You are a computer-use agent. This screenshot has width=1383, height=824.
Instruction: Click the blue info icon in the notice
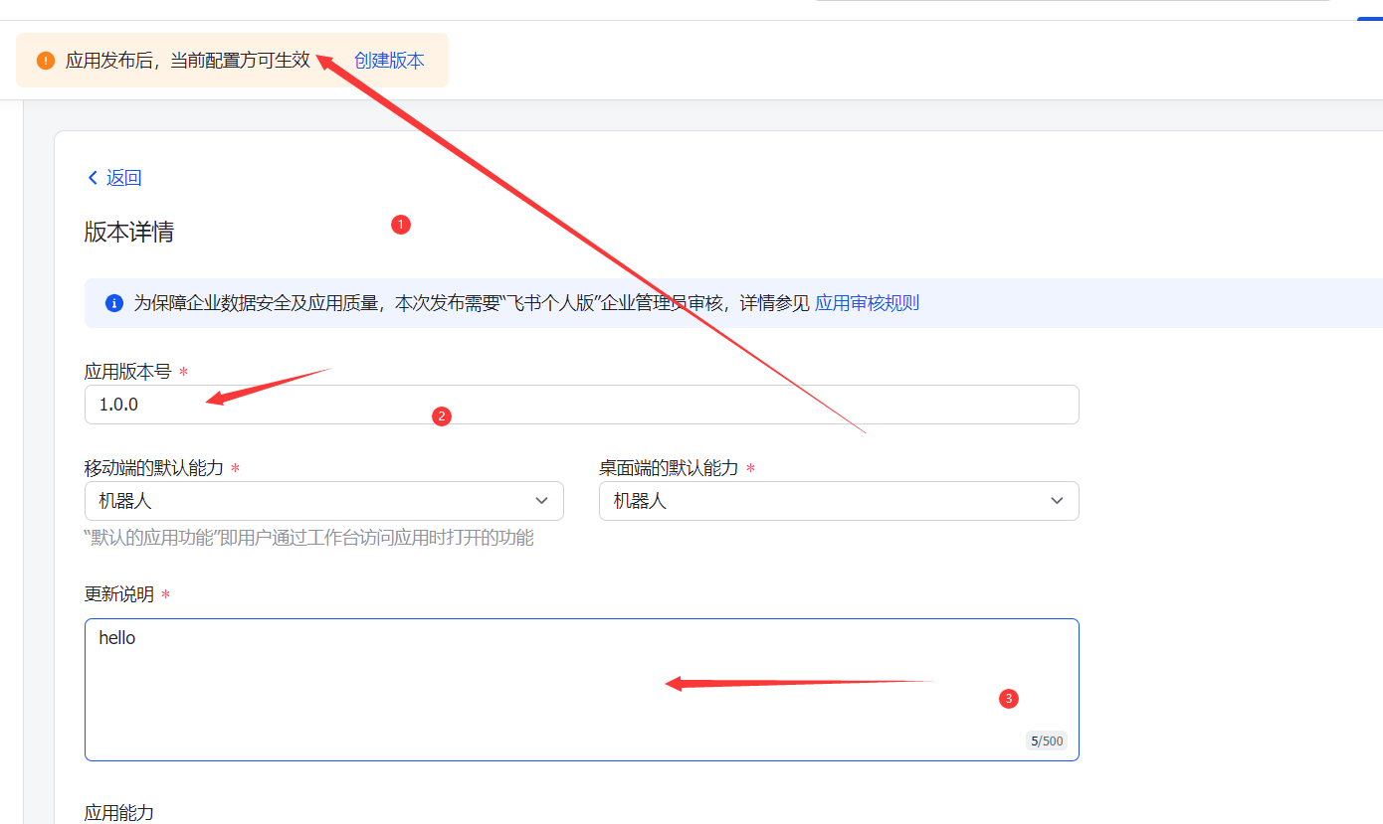tap(114, 303)
